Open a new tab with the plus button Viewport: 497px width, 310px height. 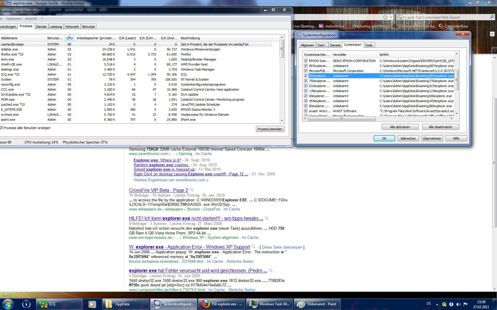pyautogui.click(x=492, y=34)
